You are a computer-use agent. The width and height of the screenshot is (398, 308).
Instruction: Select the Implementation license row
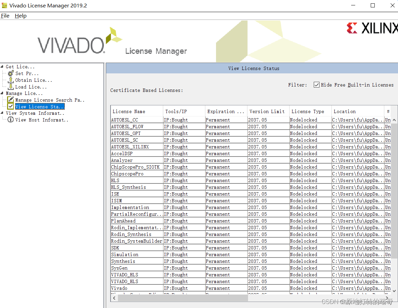coord(251,207)
